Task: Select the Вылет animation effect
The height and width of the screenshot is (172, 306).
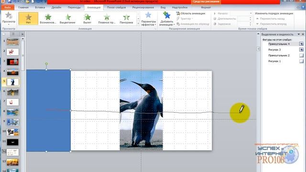Action: (87, 18)
